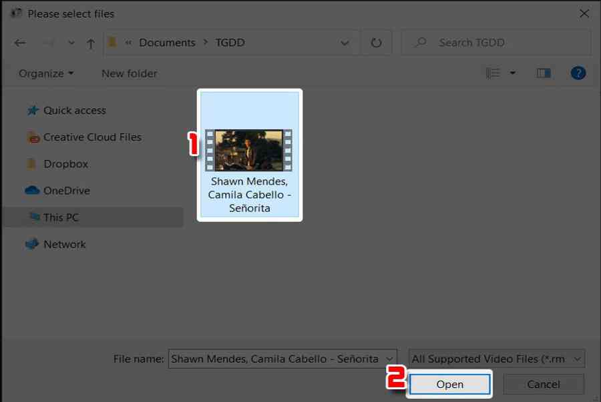Open the recent locations dropdown arrow
The width and height of the screenshot is (601, 402).
pos(71,43)
